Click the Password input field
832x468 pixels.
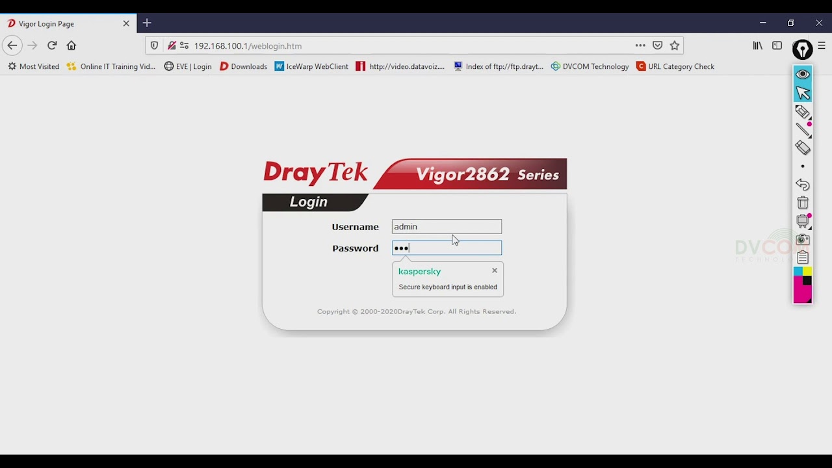447,248
